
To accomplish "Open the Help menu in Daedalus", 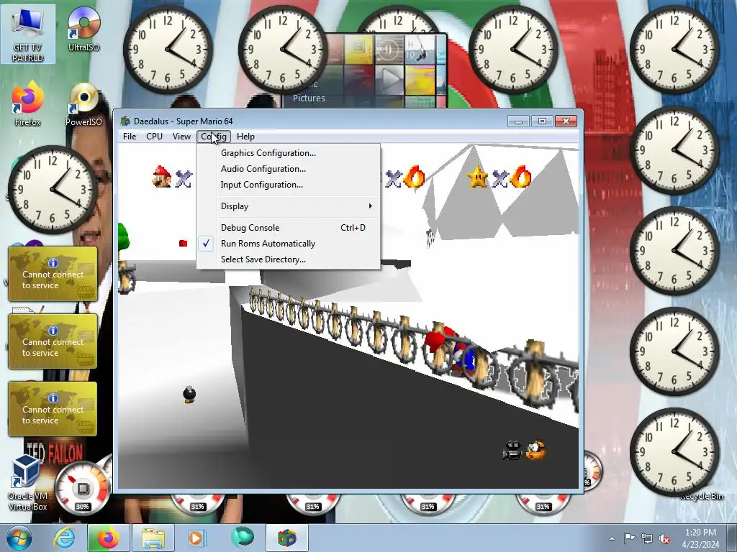I will 245,137.
